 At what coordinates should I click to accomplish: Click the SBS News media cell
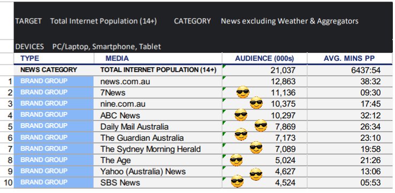click(x=158, y=182)
